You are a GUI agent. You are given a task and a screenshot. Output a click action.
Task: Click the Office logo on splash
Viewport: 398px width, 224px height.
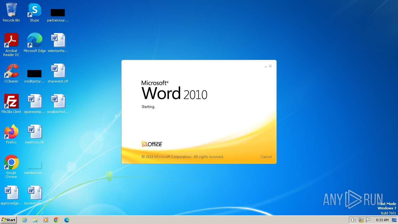tap(152, 144)
